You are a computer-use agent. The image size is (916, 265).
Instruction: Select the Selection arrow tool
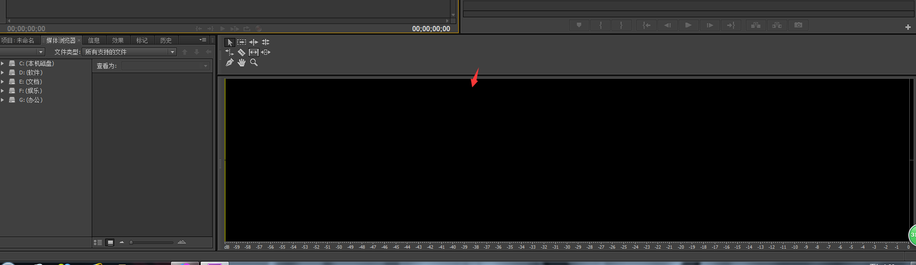pos(230,42)
